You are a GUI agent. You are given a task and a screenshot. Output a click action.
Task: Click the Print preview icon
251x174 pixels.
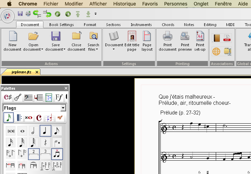pyautogui.click(x=185, y=41)
